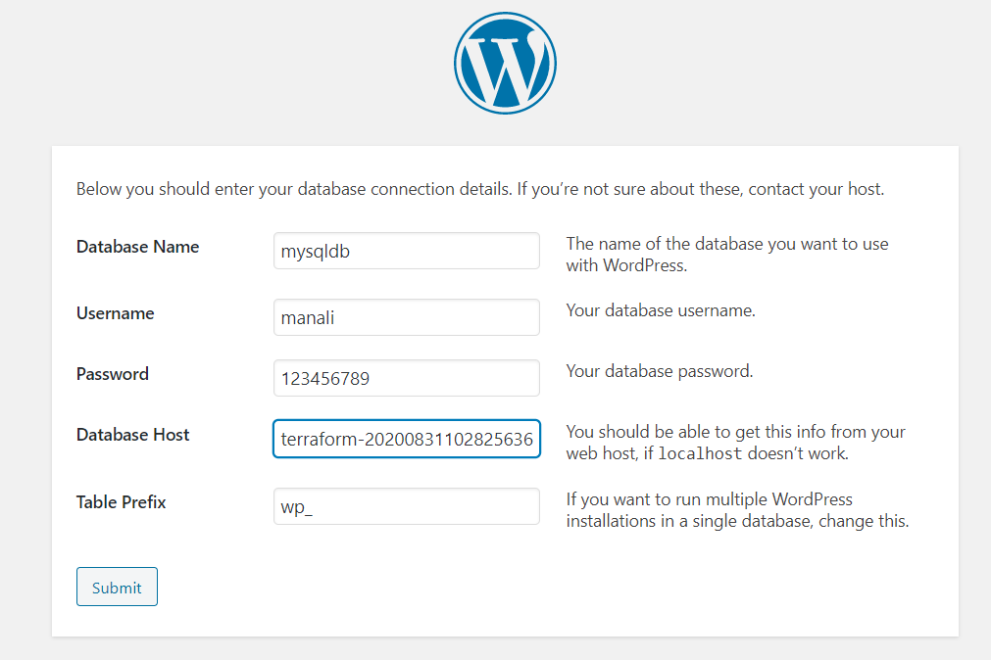Click the 'Your database password.' description
The image size is (991, 660).
(x=659, y=371)
